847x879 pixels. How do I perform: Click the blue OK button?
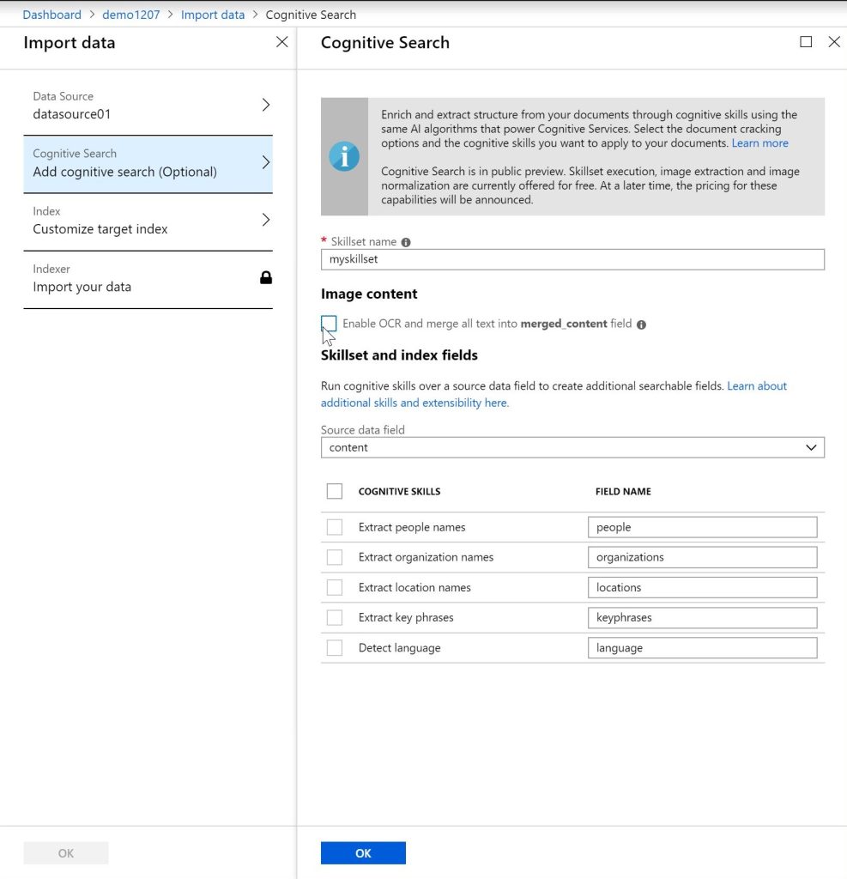pos(363,852)
